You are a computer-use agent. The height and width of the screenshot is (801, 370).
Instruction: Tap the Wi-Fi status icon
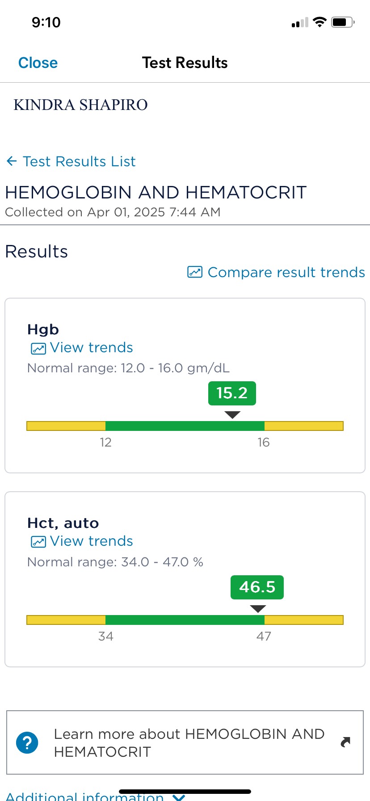point(320,22)
